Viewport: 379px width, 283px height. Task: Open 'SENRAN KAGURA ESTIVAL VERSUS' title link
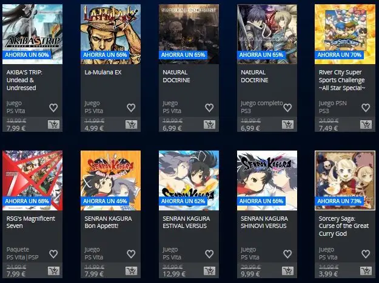point(186,223)
